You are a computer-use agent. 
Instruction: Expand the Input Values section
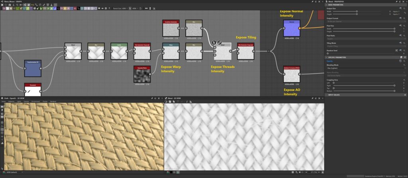click(x=326, y=95)
